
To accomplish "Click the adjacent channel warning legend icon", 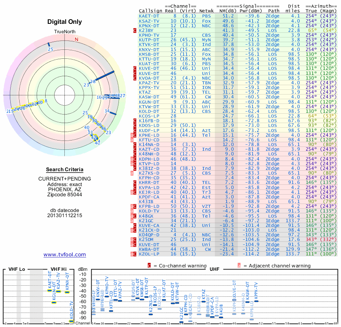I will coord(239,265).
